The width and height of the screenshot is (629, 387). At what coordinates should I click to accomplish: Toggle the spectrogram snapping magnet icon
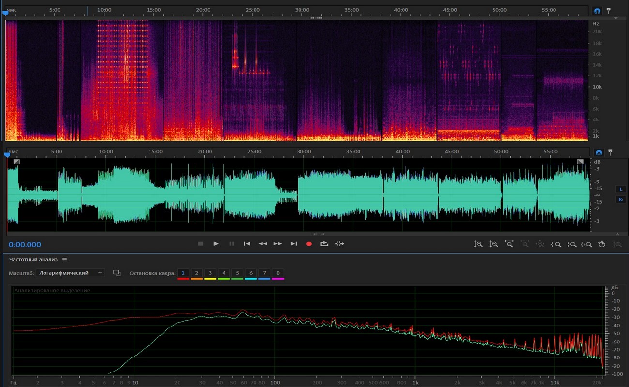click(x=598, y=10)
